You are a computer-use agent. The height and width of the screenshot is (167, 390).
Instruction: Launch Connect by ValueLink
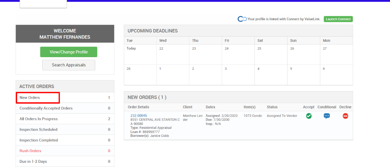coord(338,19)
